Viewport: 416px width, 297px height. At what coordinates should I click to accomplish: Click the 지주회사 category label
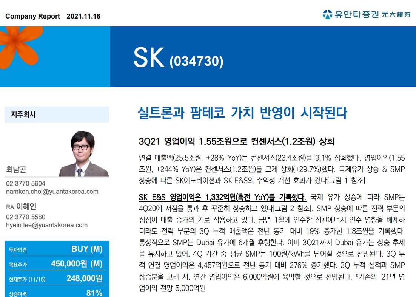(23, 114)
